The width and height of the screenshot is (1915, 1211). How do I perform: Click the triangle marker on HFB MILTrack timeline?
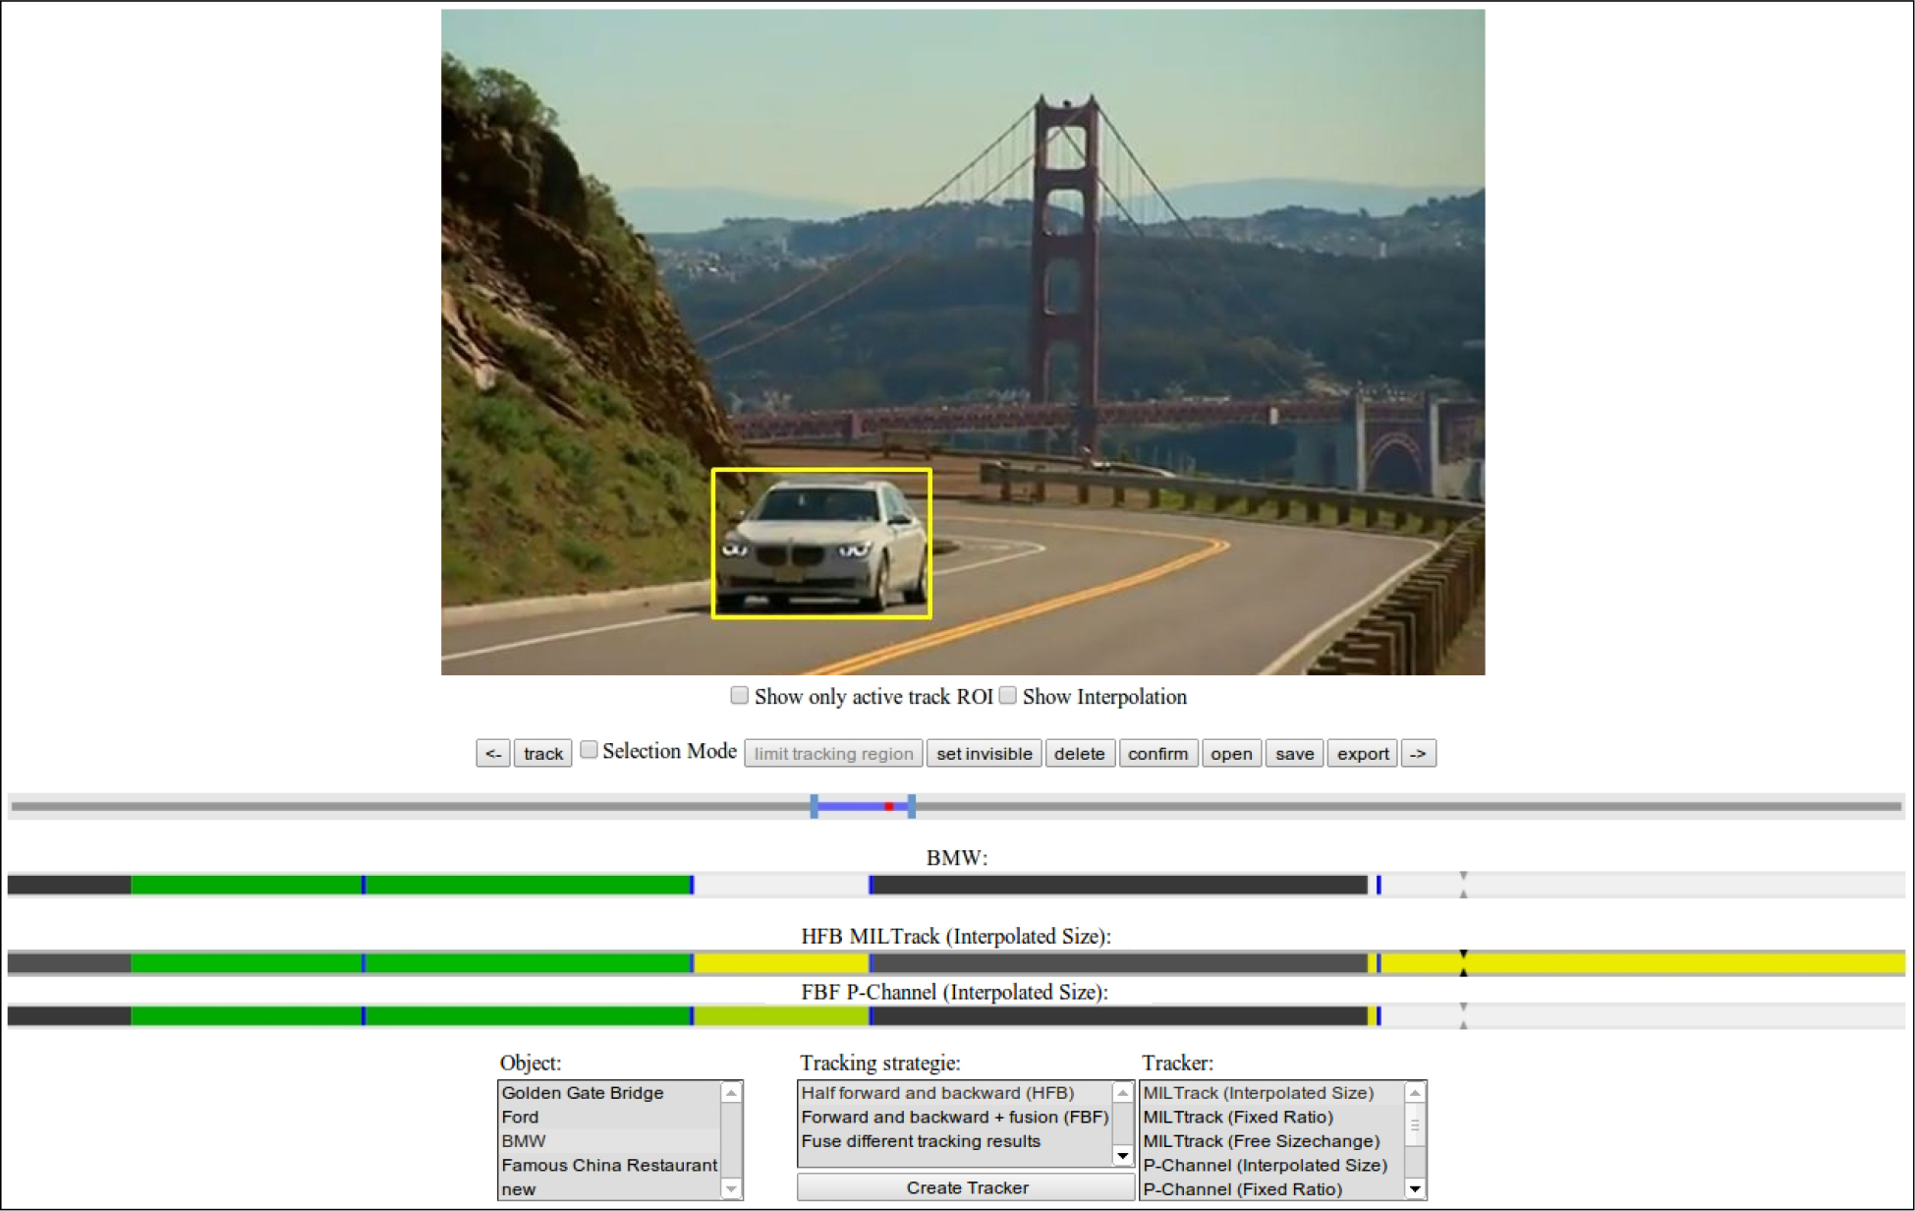pos(1463,963)
